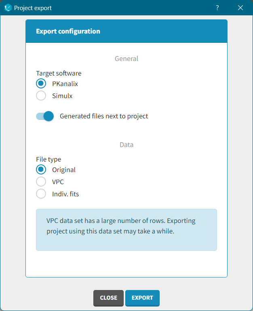
Task: Click the Project export window title text
Action: 33,8
